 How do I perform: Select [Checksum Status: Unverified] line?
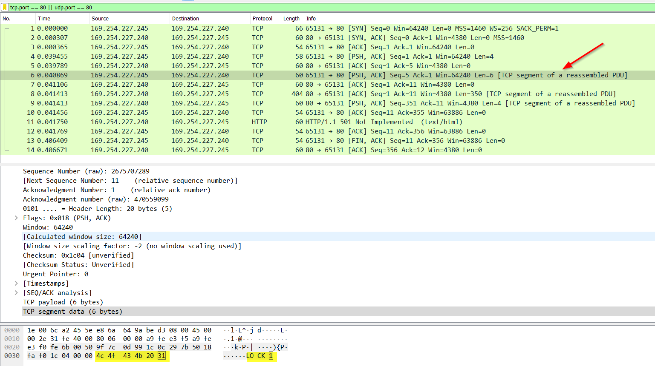pyautogui.click(x=78, y=265)
